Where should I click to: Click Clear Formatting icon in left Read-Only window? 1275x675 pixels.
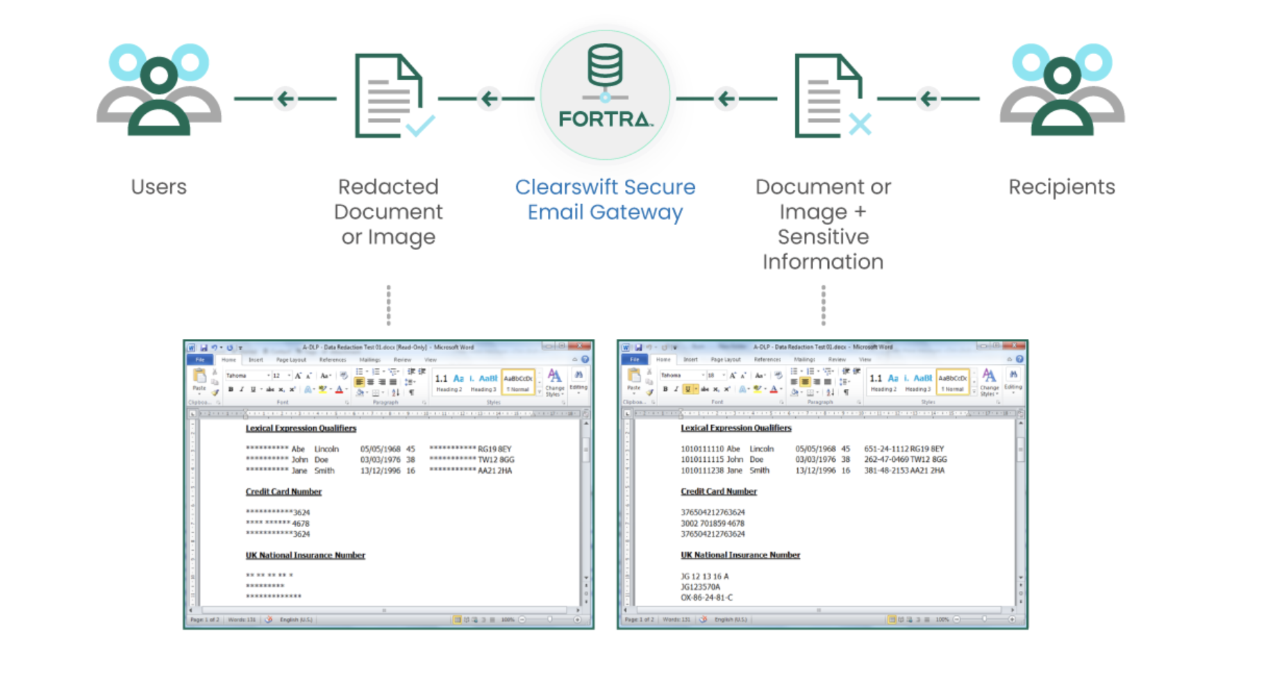(x=344, y=376)
